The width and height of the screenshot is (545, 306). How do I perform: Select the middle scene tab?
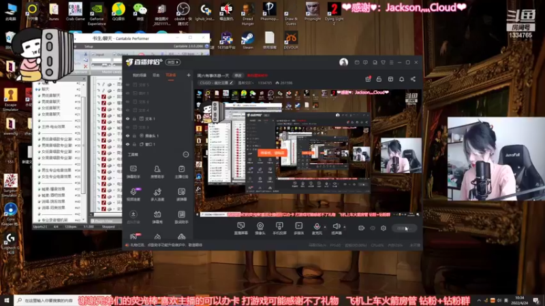click(156, 75)
